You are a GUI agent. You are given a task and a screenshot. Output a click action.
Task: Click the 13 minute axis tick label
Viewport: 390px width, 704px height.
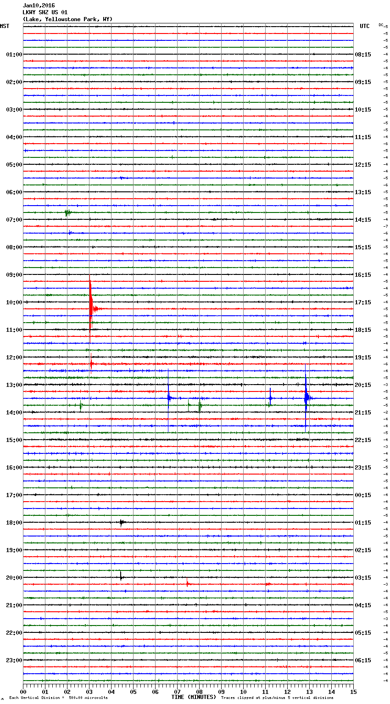(x=310, y=692)
